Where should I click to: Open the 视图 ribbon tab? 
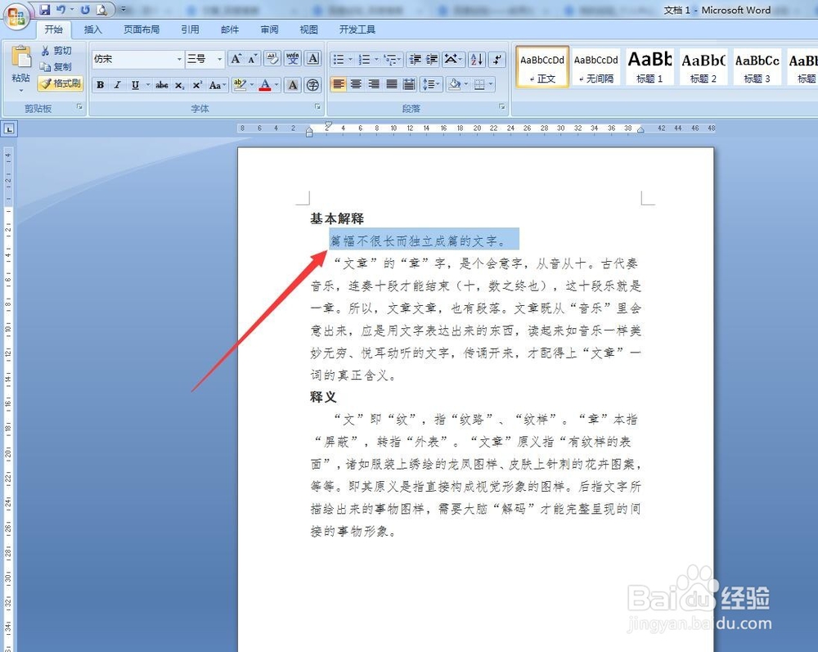pos(308,29)
